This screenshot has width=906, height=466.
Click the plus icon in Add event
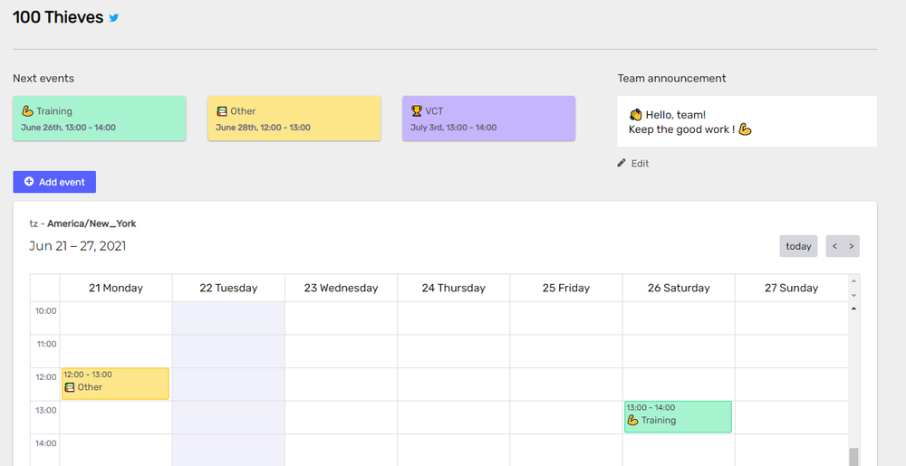coord(29,182)
